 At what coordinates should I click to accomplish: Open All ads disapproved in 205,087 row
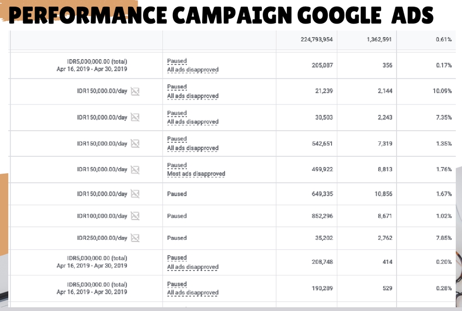[x=192, y=70]
